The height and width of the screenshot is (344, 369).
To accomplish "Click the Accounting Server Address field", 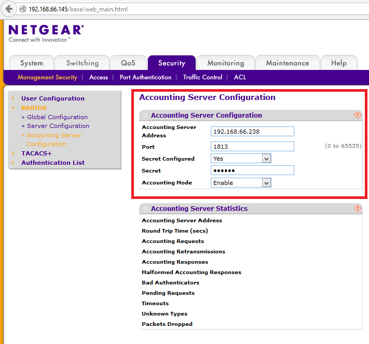I will pyautogui.click(x=252, y=132).
